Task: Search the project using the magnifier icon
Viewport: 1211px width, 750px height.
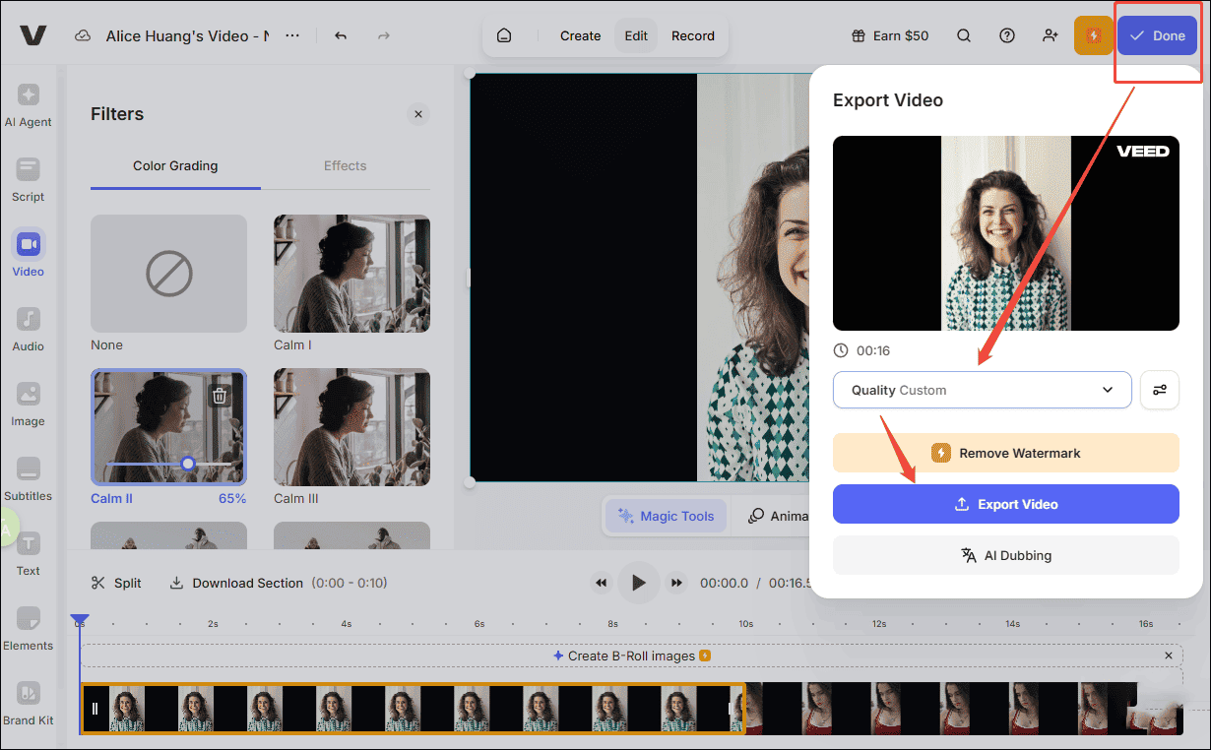Action: 963,35
